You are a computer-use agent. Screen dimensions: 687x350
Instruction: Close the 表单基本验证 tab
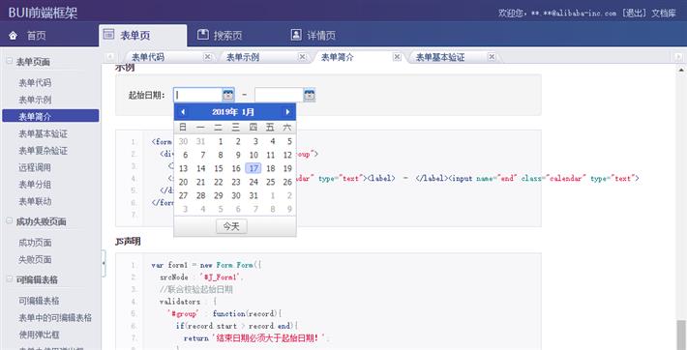(x=492, y=57)
